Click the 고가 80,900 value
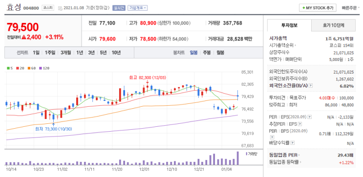The width and height of the screenshot is (363, 177). point(148,23)
